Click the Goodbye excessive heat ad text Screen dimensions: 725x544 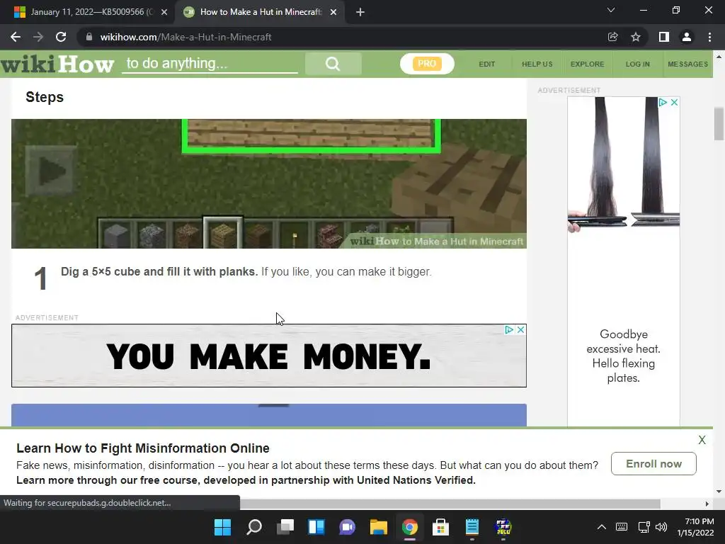click(x=623, y=356)
